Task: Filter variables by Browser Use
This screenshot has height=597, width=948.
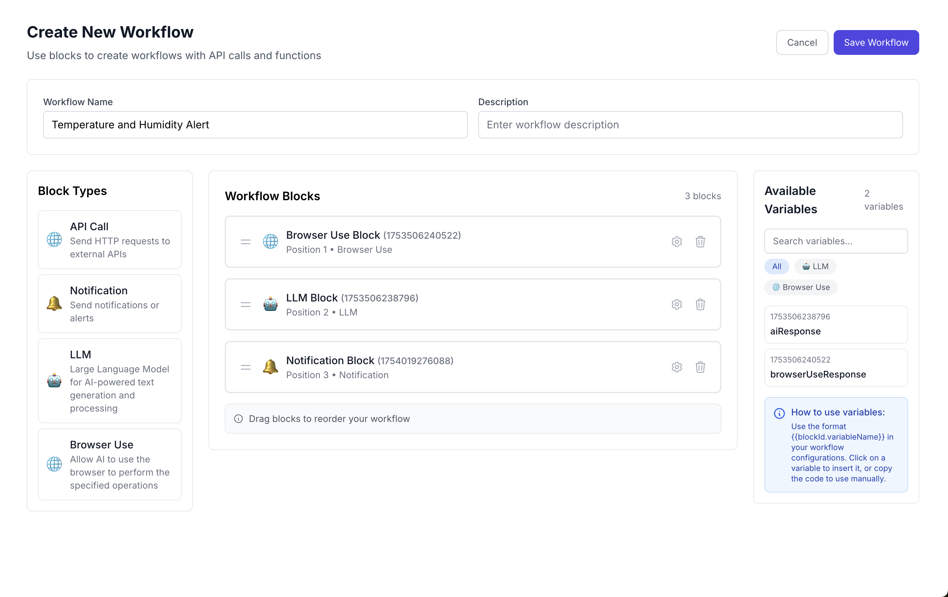Action: pos(801,287)
